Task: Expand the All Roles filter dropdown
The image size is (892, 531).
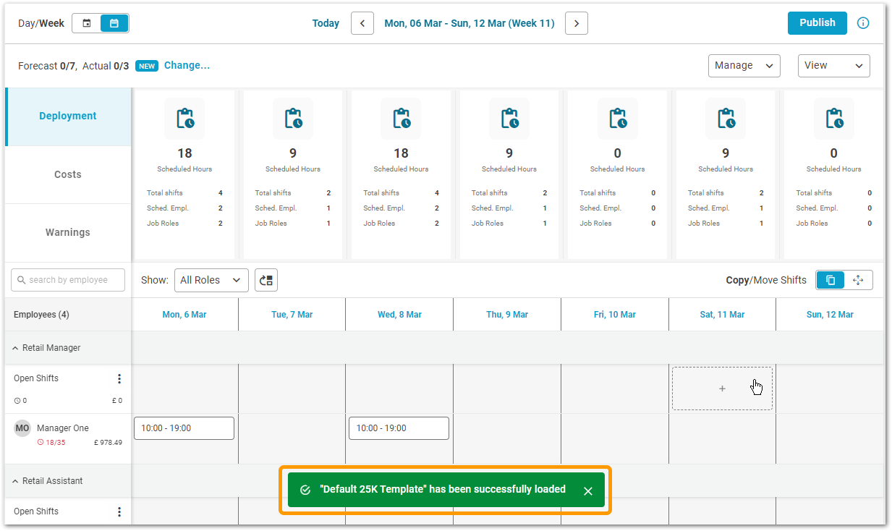Action: (x=211, y=280)
